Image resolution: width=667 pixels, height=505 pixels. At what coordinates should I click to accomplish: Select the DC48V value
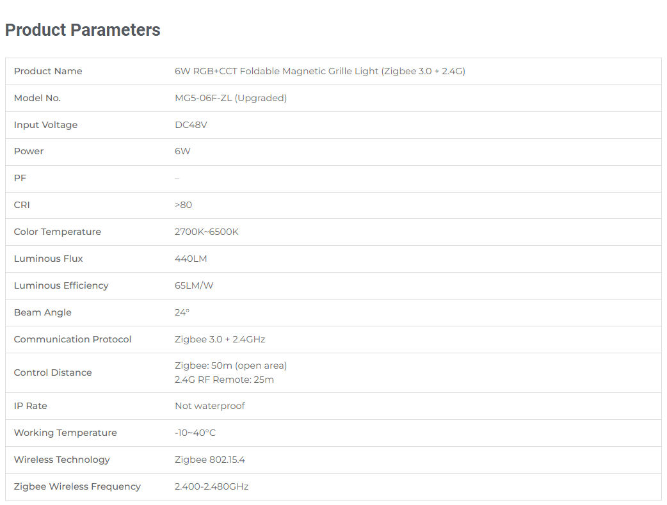(191, 125)
